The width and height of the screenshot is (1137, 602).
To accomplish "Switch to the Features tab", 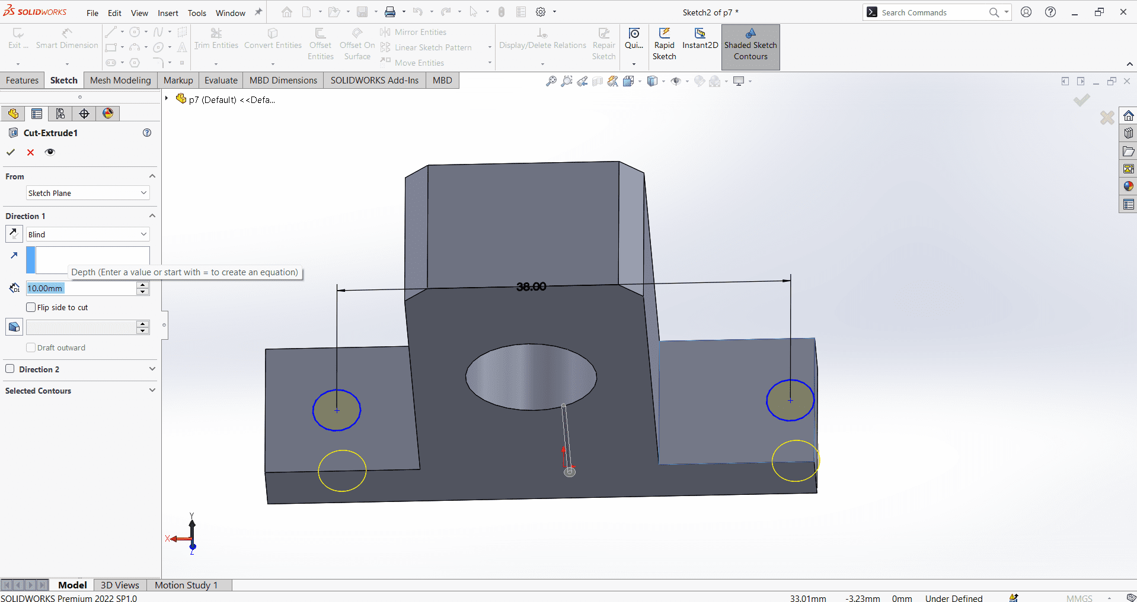I will coord(22,81).
